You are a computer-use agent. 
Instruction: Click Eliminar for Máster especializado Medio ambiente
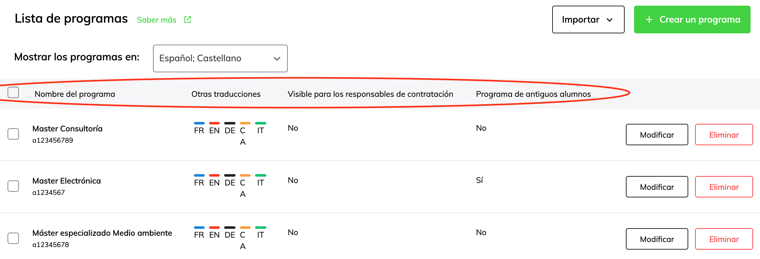click(x=724, y=239)
